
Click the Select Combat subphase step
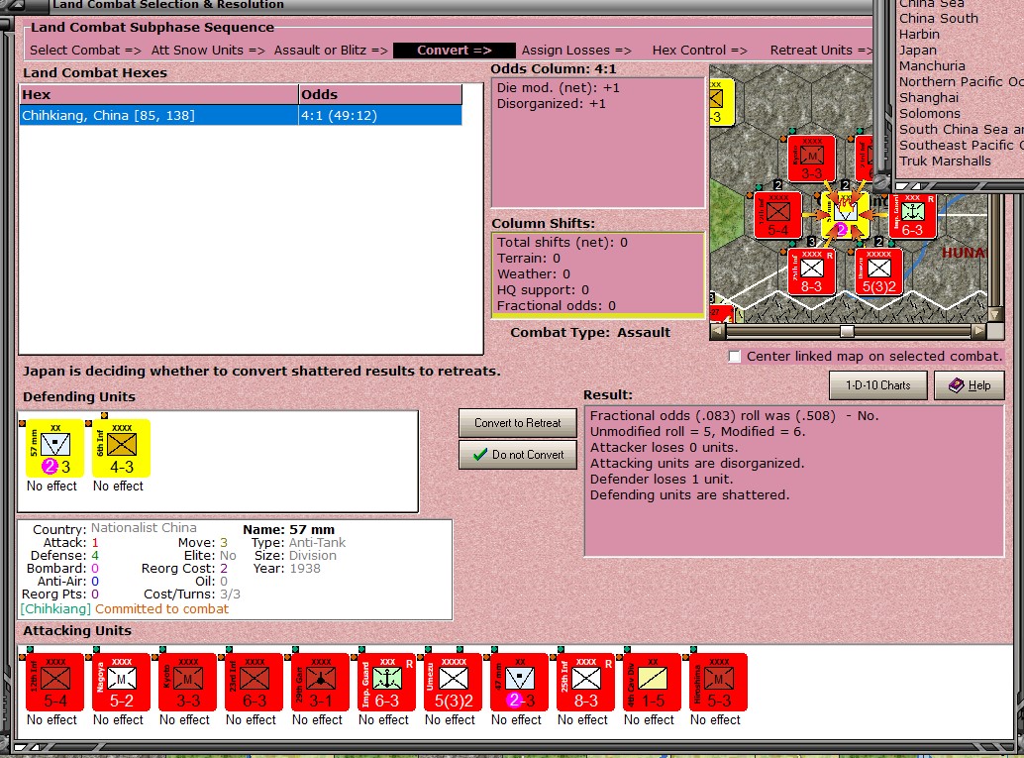pyautogui.click(x=85, y=51)
